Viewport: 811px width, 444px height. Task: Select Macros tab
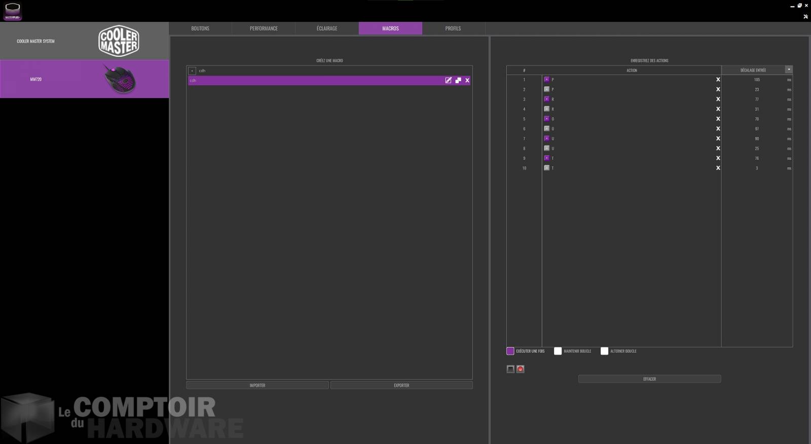point(390,28)
